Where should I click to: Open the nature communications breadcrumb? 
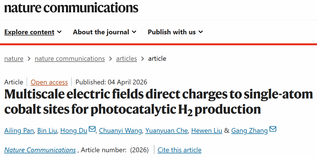point(70,59)
